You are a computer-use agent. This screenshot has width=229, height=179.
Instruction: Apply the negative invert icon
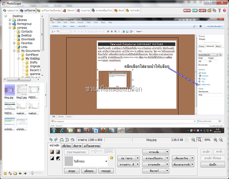[58, 158]
